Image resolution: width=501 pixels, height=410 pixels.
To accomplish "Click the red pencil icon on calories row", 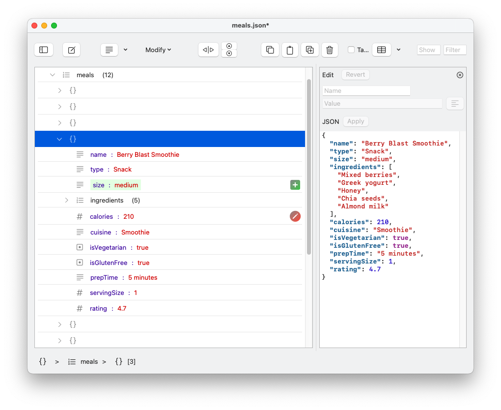I will [295, 216].
